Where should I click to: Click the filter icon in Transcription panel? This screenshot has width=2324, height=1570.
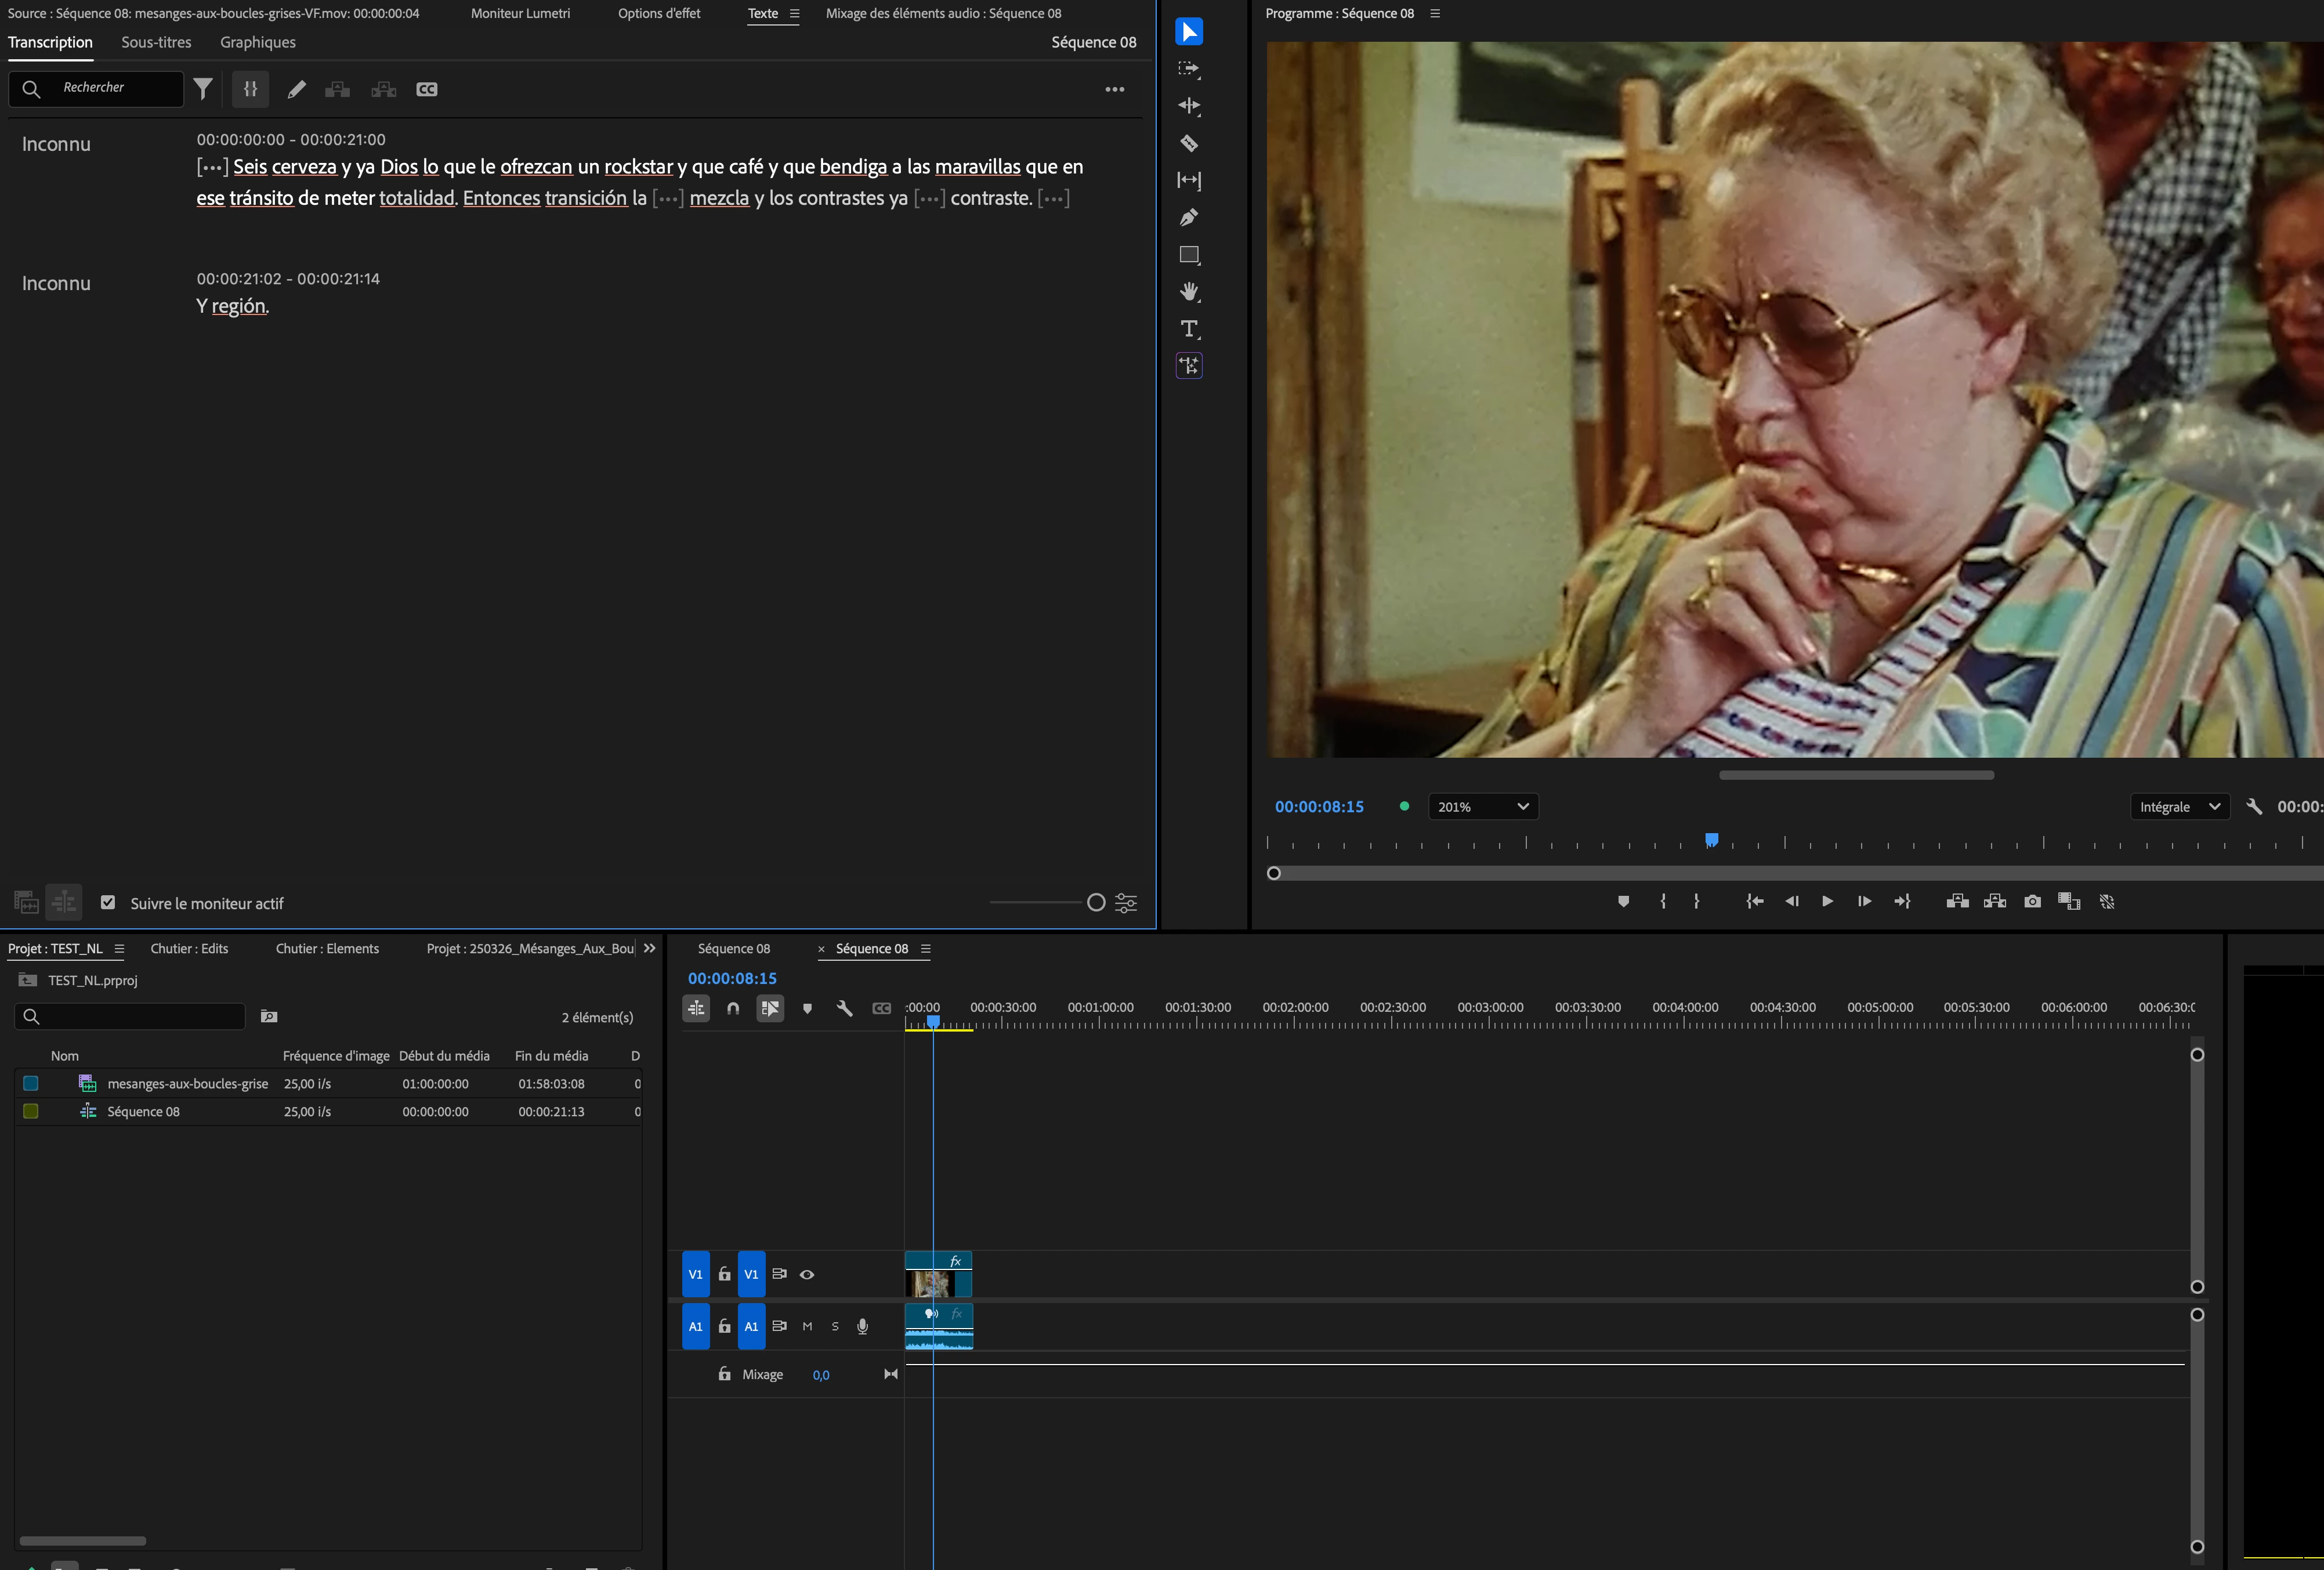pos(203,89)
